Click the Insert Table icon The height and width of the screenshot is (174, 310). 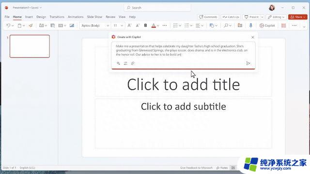point(61,26)
